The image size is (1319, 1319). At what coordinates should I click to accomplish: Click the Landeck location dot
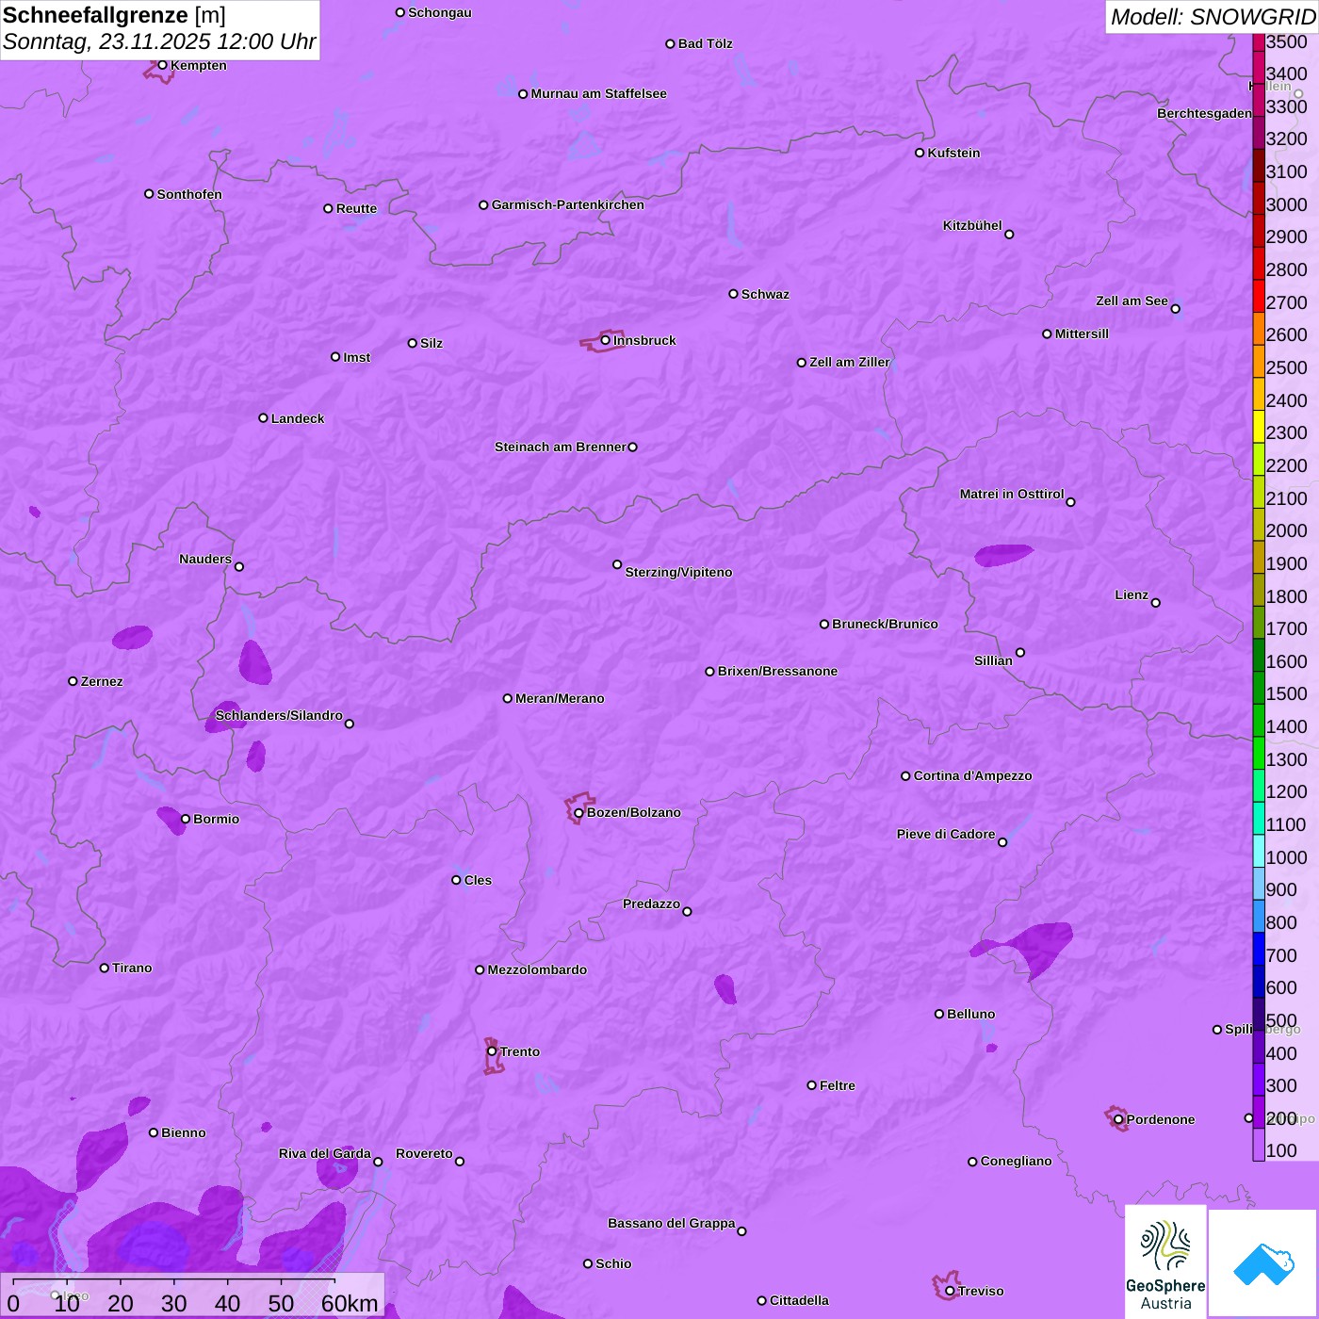(263, 418)
